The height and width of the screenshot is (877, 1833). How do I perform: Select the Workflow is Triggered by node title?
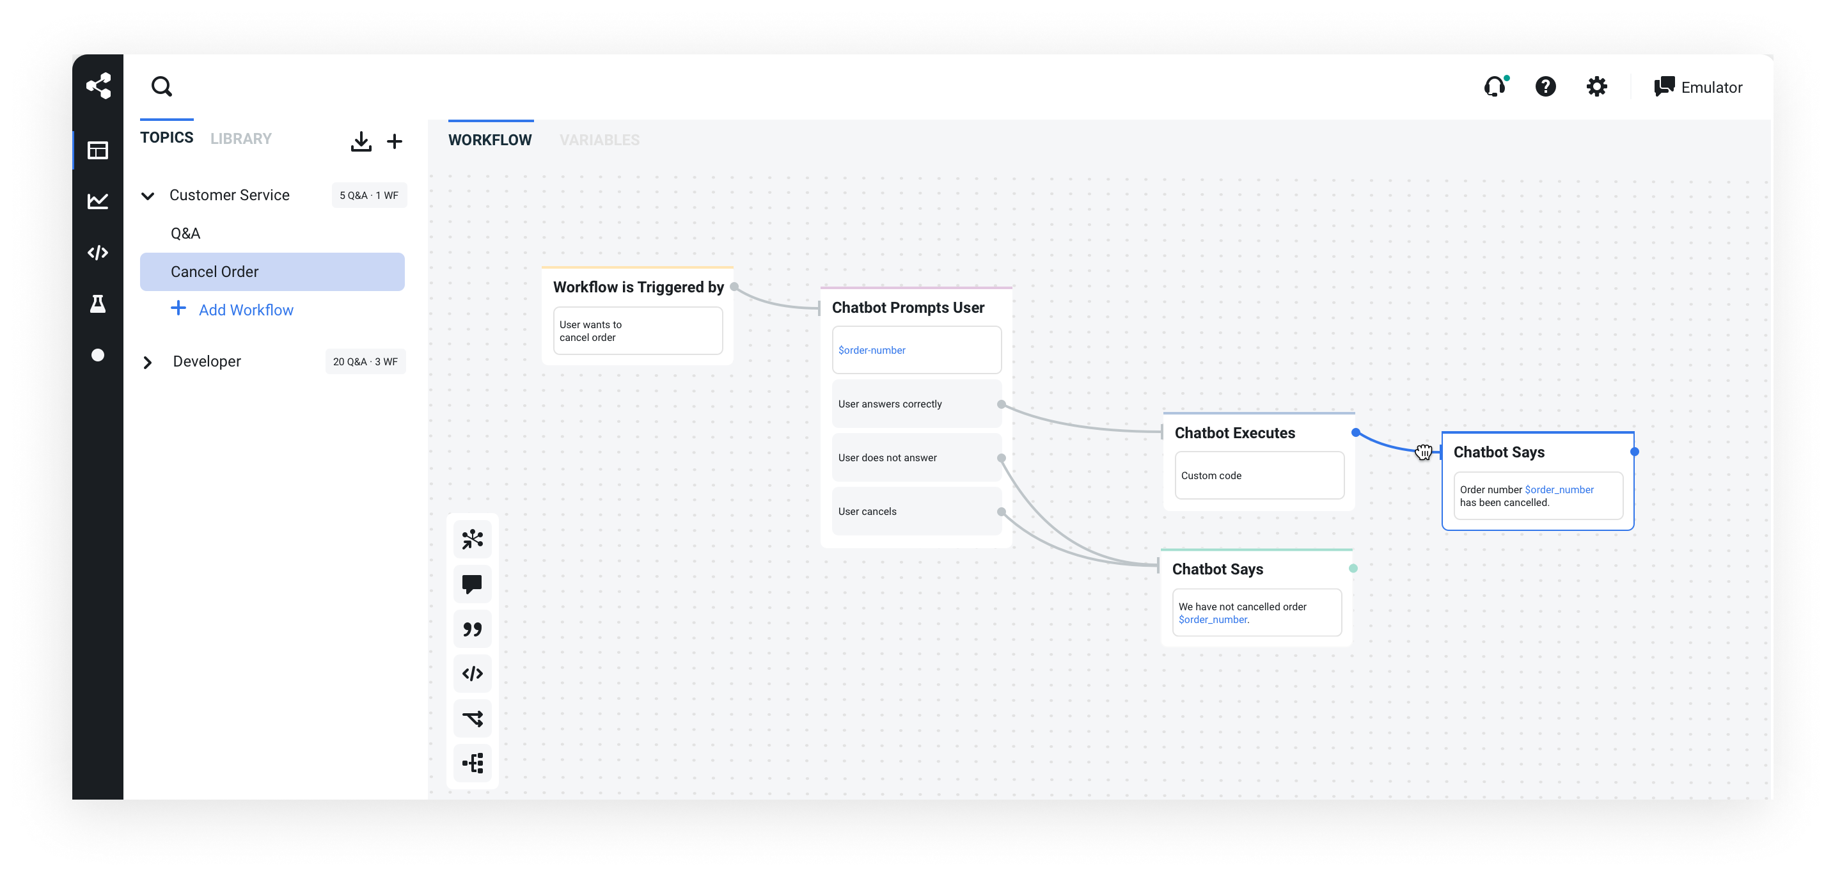click(638, 287)
